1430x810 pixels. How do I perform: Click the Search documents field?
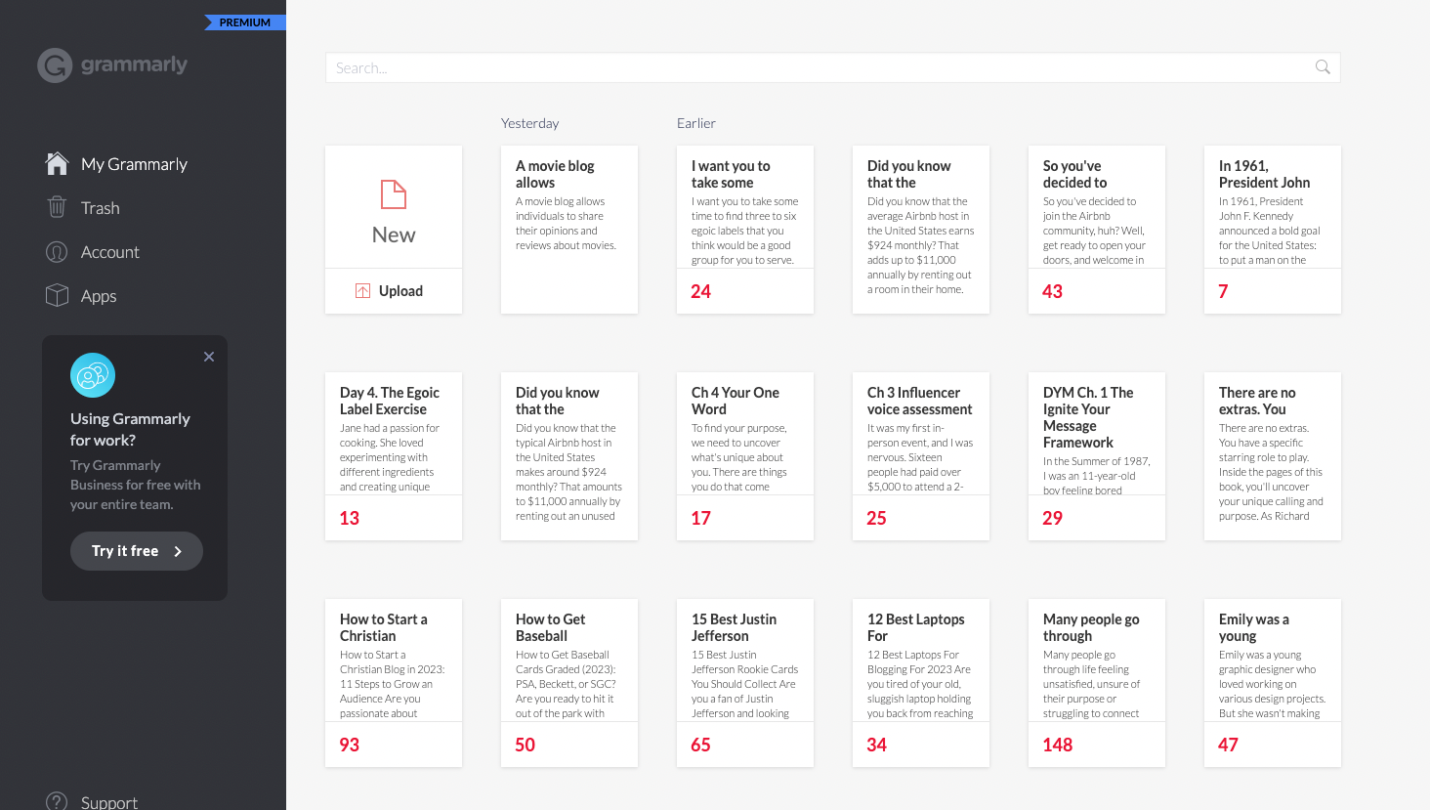832,67
